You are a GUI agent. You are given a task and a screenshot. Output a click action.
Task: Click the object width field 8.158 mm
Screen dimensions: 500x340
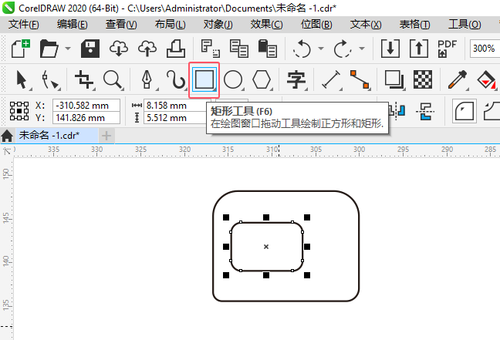coord(176,105)
